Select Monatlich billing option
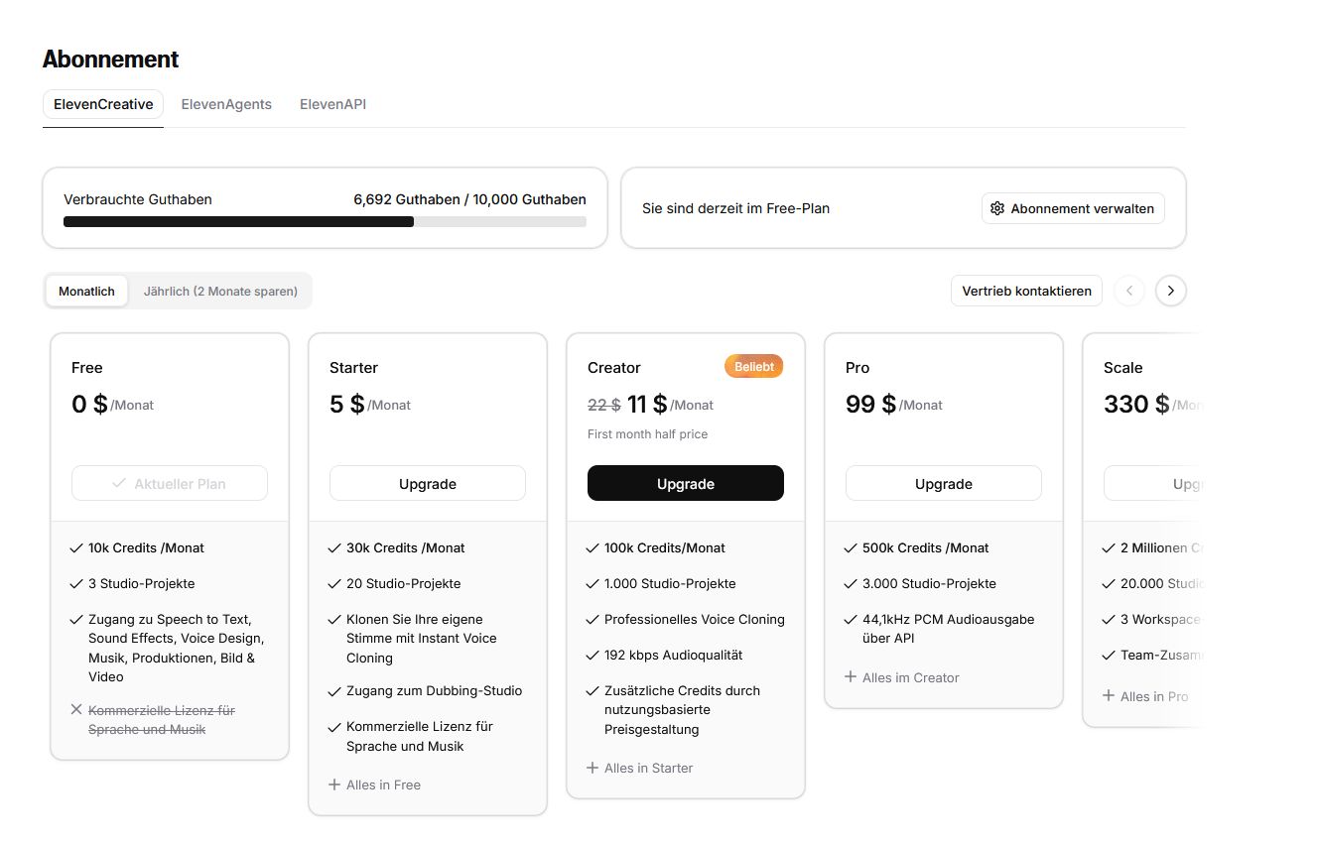This screenshot has width=1318, height=844. tap(86, 292)
